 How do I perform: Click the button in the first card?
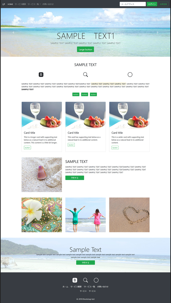pyautogui.click(x=27, y=148)
